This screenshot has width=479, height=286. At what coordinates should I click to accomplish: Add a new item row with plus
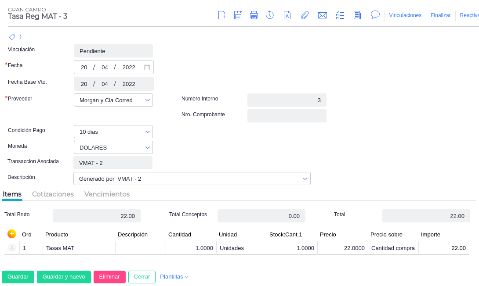12,234
